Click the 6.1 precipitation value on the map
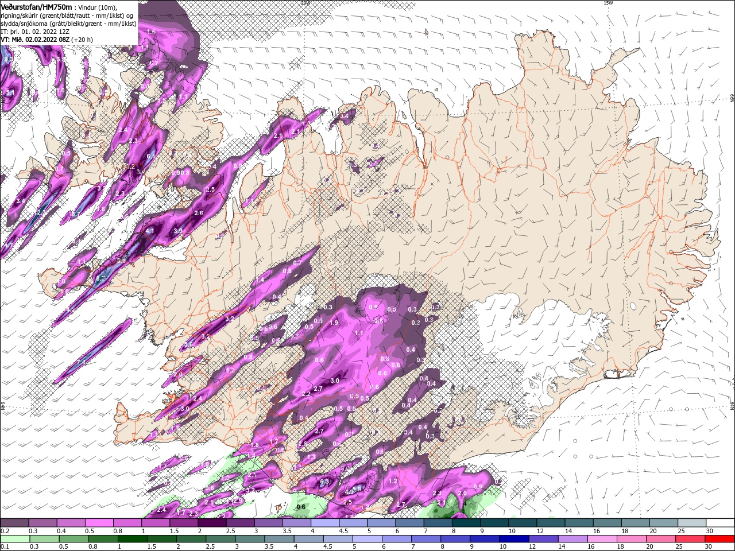Image resolution: width=735 pixels, height=551 pixels. pyautogui.click(x=151, y=156)
